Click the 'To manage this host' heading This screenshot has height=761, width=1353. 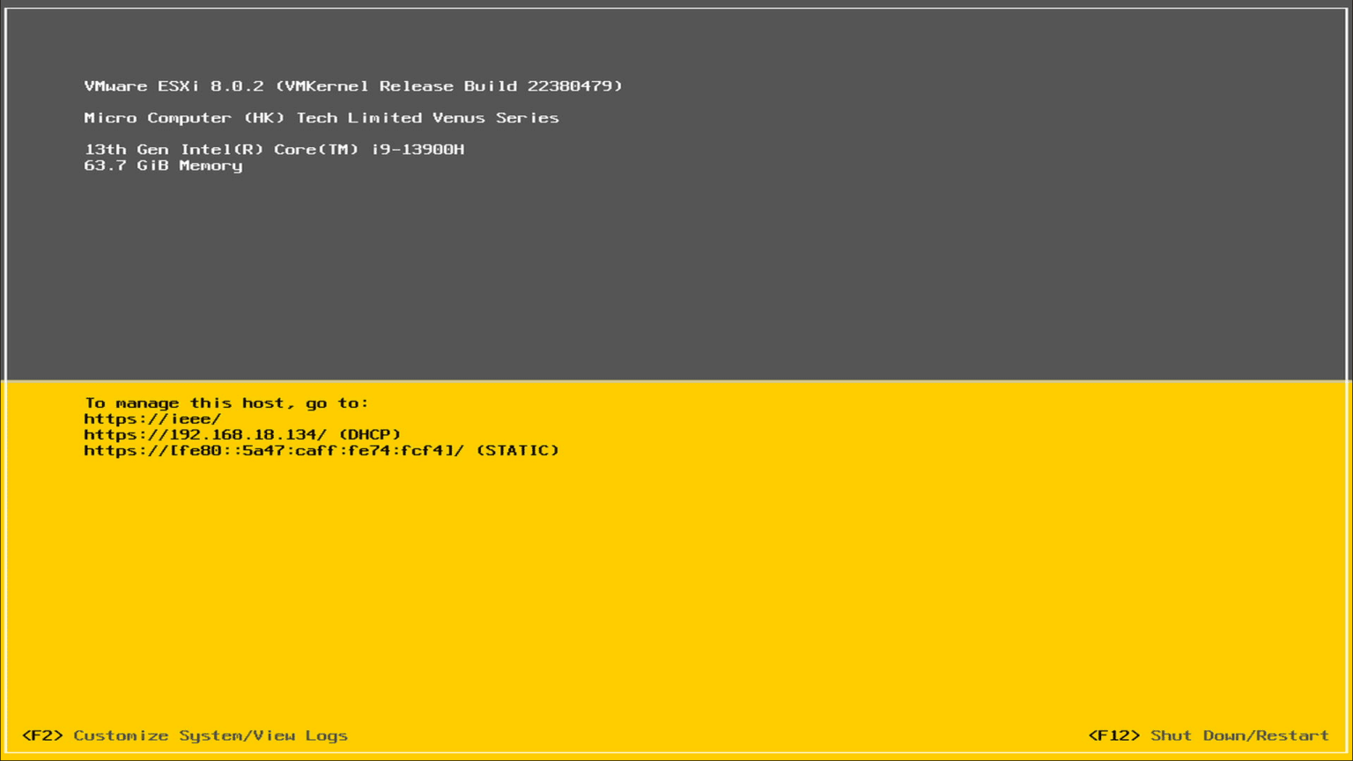(225, 403)
